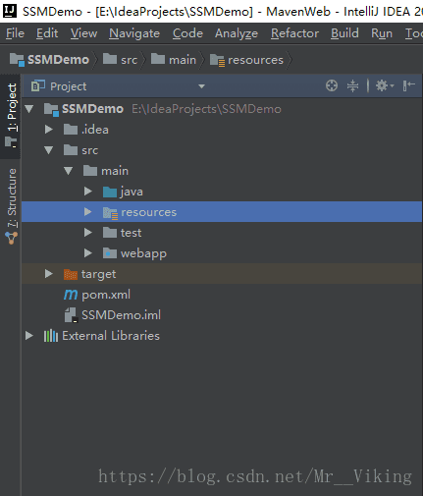Open the Edit menu
Viewport: 423px width, 496px height.
pos(47,33)
